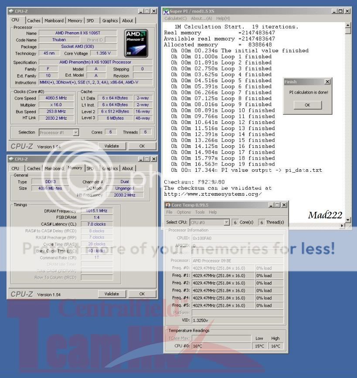
Task: Click the DC Mode value 'Unganged'
Action: (125, 188)
